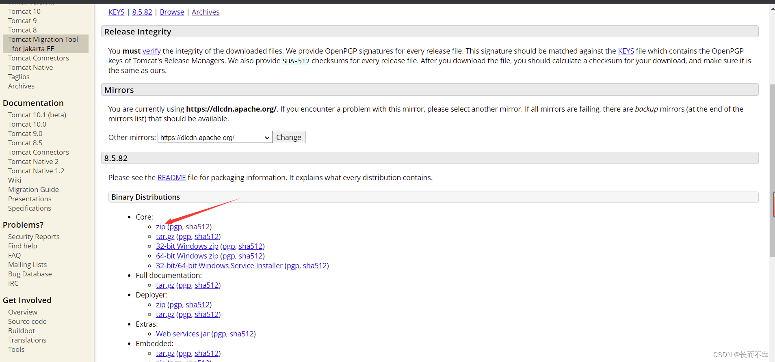Open Presentations link
The height and width of the screenshot is (362, 775).
[30, 199]
